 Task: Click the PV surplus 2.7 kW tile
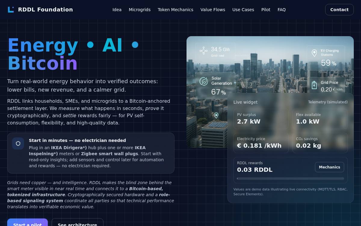point(261,119)
